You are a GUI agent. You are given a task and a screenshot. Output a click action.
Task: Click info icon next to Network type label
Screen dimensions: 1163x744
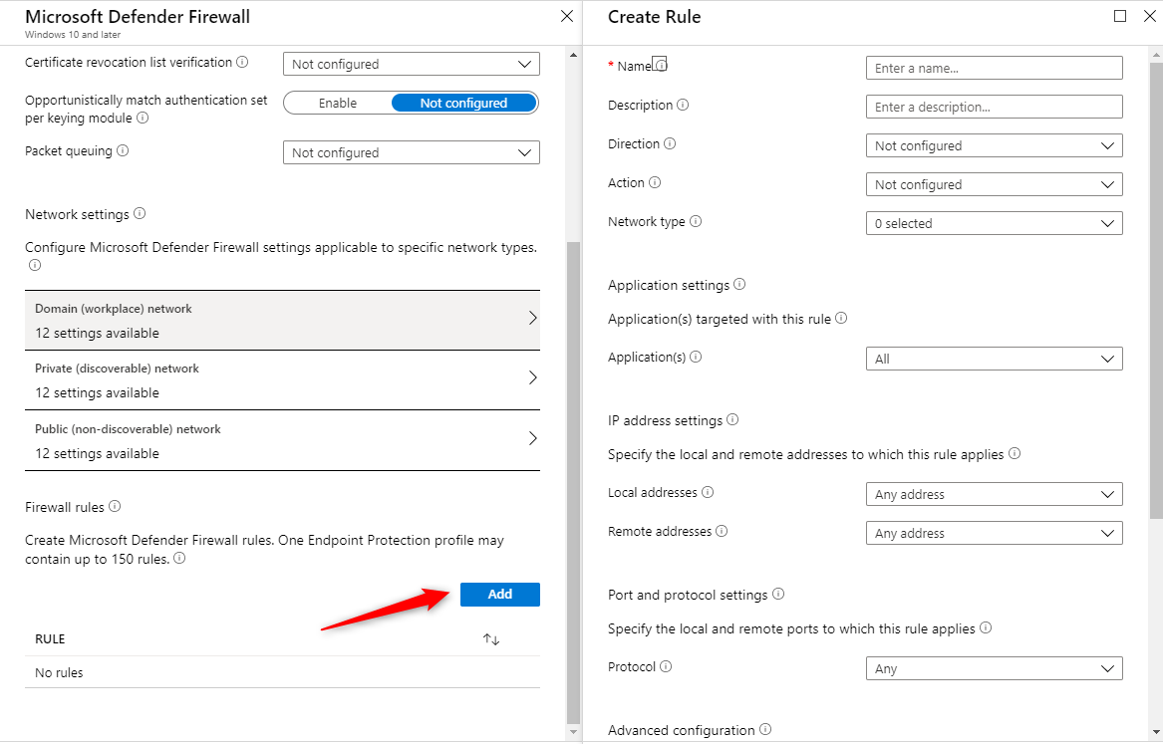point(695,221)
